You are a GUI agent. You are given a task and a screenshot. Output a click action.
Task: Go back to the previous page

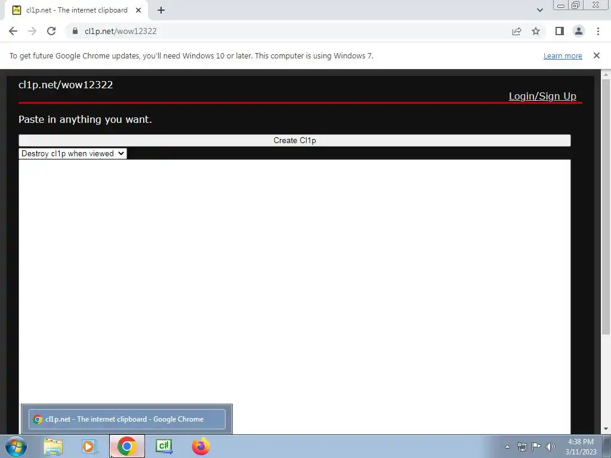click(x=13, y=31)
